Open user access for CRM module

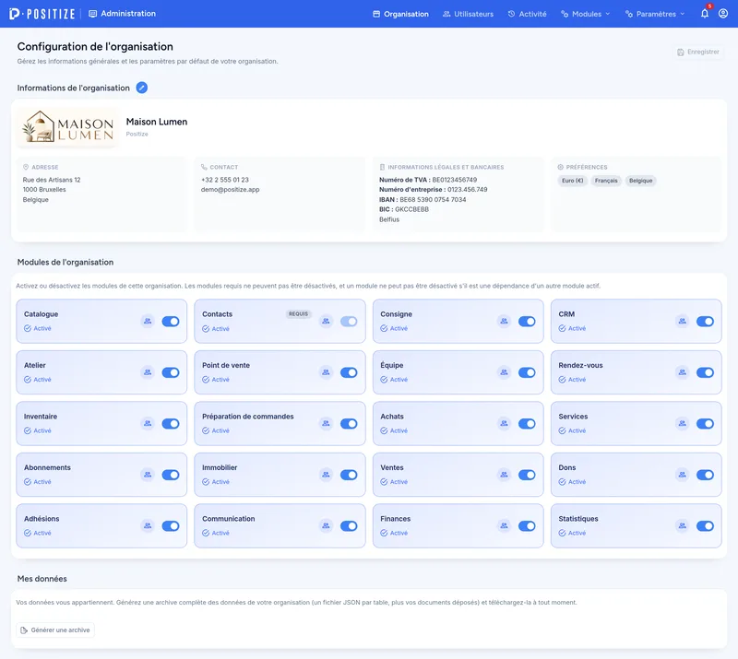[x=682, y=322]
